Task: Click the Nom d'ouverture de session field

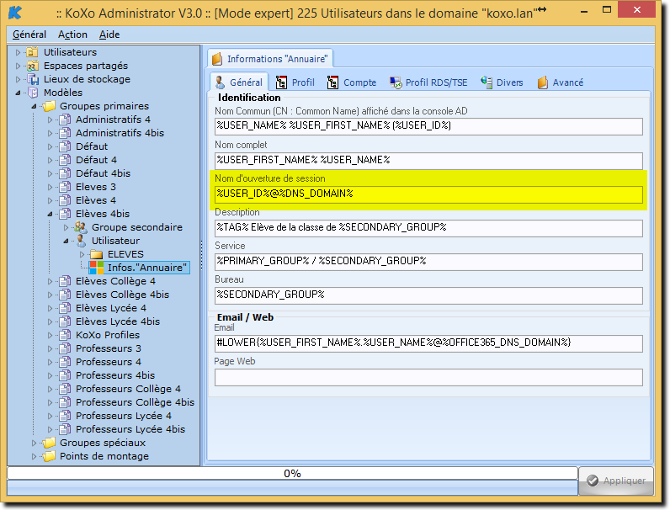Action: (x=428, y=194)
